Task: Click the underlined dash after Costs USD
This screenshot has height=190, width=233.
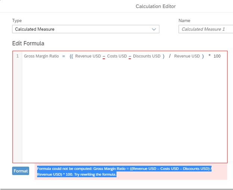Action: 130,57
